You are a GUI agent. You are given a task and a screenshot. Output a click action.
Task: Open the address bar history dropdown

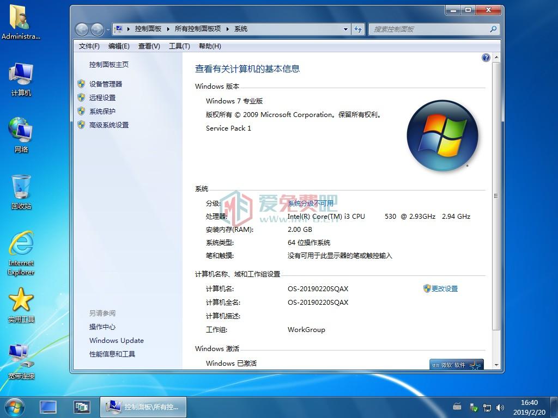click(345, 29)
